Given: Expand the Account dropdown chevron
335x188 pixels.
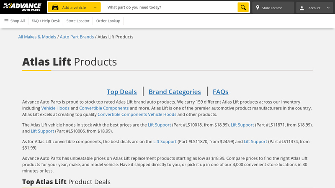Looking at the screenshot, I should (x=328, y=8).
